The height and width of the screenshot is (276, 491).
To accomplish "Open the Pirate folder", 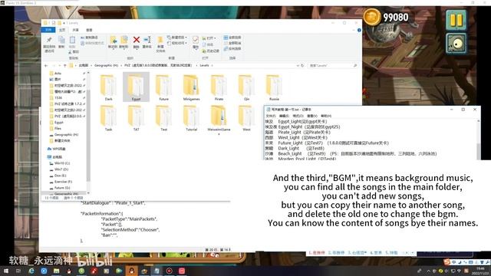I will (x=219, y=87).
